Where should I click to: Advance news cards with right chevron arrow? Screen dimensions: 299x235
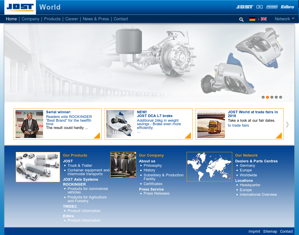287,125
